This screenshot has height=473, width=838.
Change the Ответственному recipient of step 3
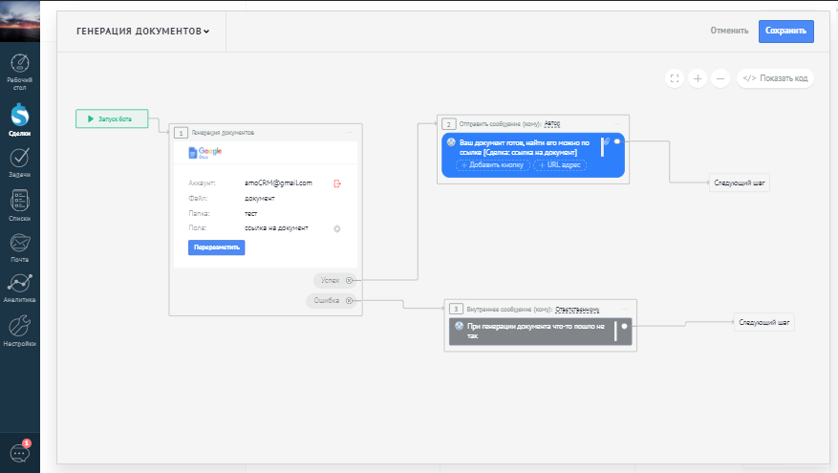point(577,309)
